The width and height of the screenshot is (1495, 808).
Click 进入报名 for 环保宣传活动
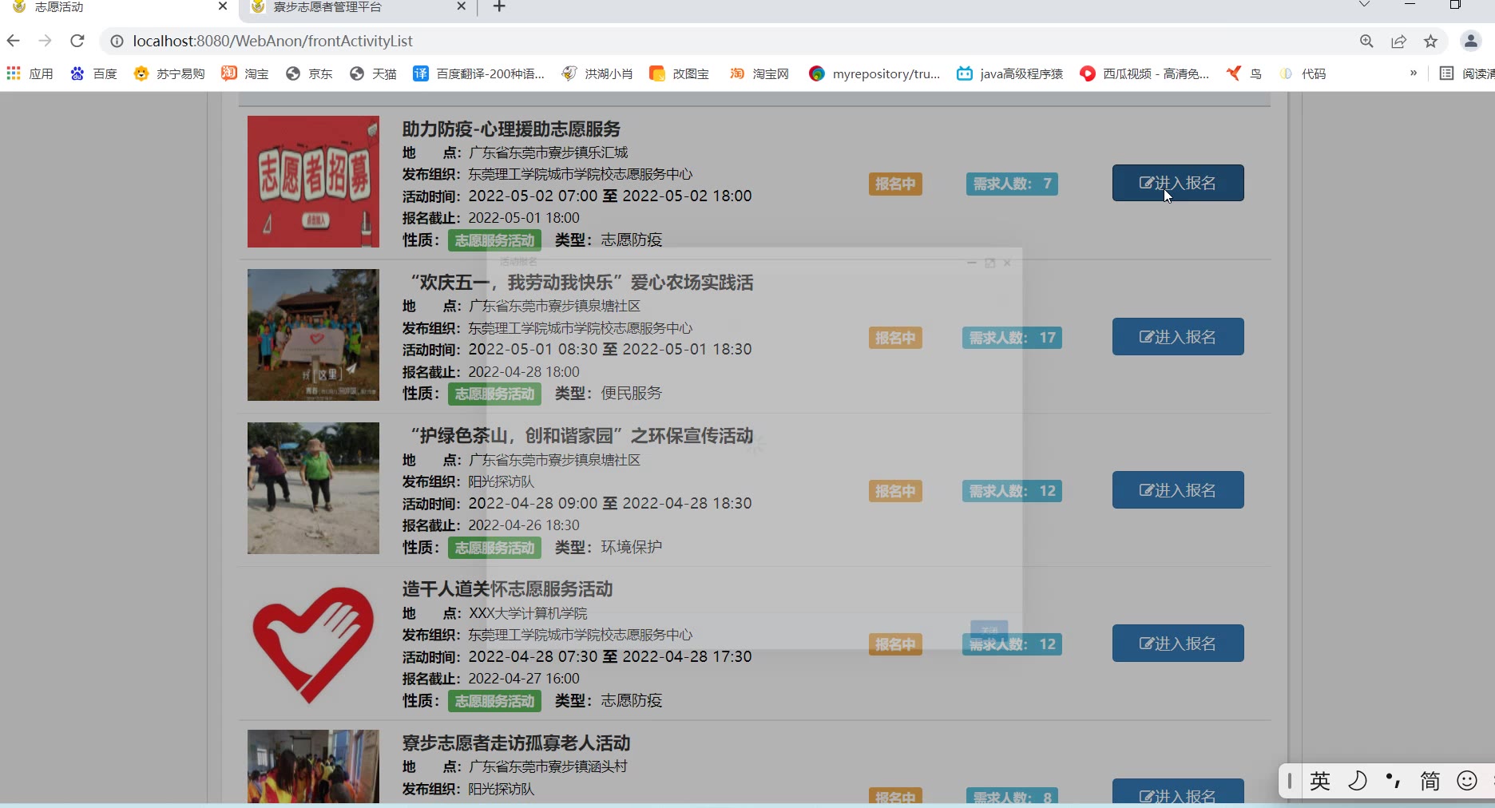coord(1178,489)
